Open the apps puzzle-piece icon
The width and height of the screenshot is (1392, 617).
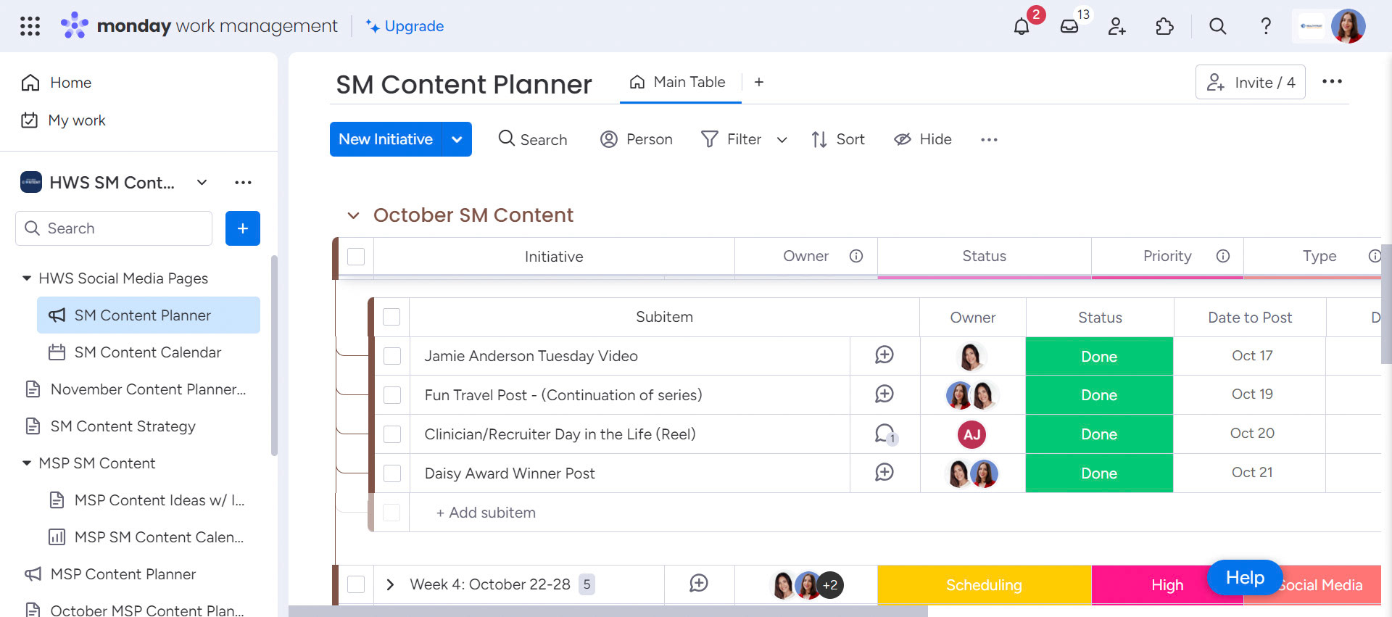tap(1164, 27)
